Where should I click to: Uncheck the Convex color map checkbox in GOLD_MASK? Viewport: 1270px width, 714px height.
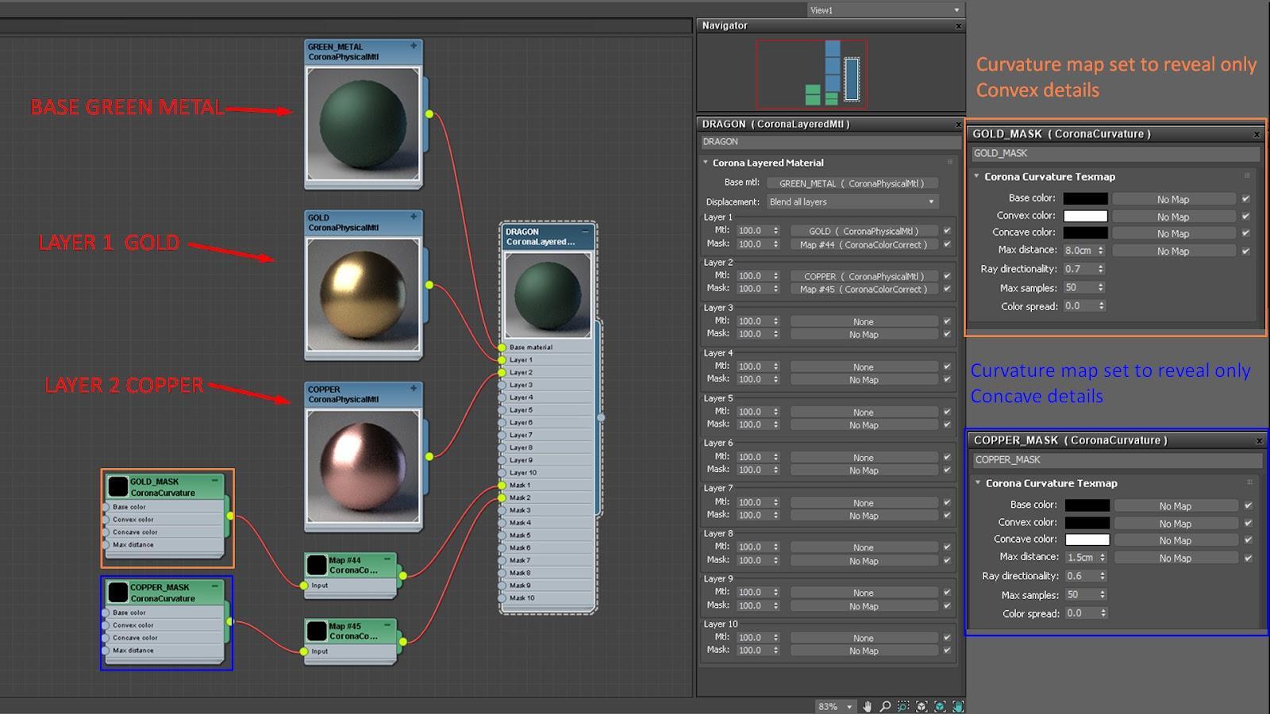point(1246,216)
